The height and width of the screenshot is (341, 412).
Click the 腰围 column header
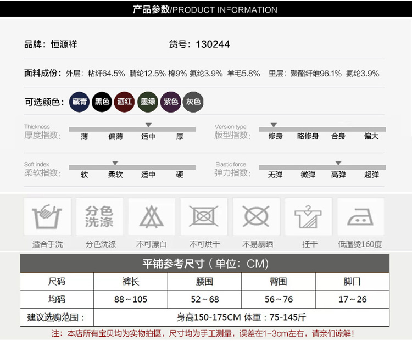[204, 282]
